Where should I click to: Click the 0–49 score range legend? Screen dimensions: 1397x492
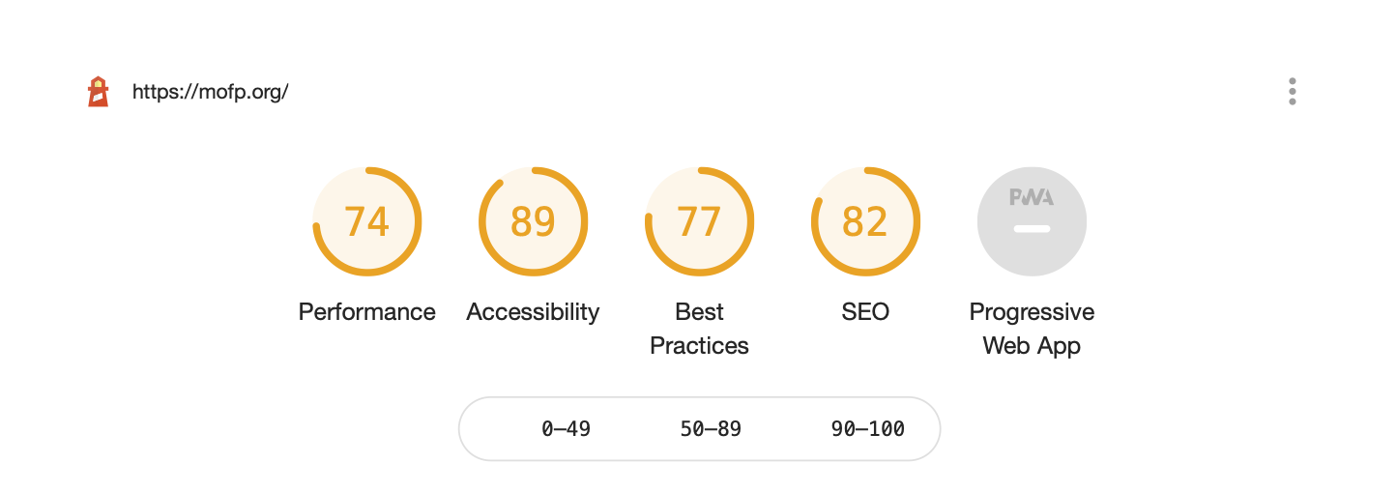click(566, 429)
